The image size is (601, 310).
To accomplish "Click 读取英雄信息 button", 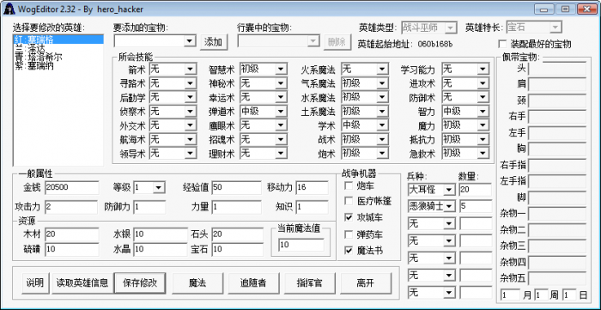I will point(82,283).
